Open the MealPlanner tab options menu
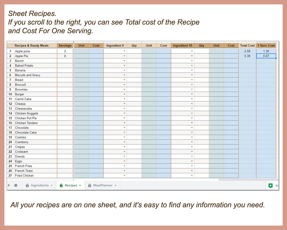 (115, 185)
